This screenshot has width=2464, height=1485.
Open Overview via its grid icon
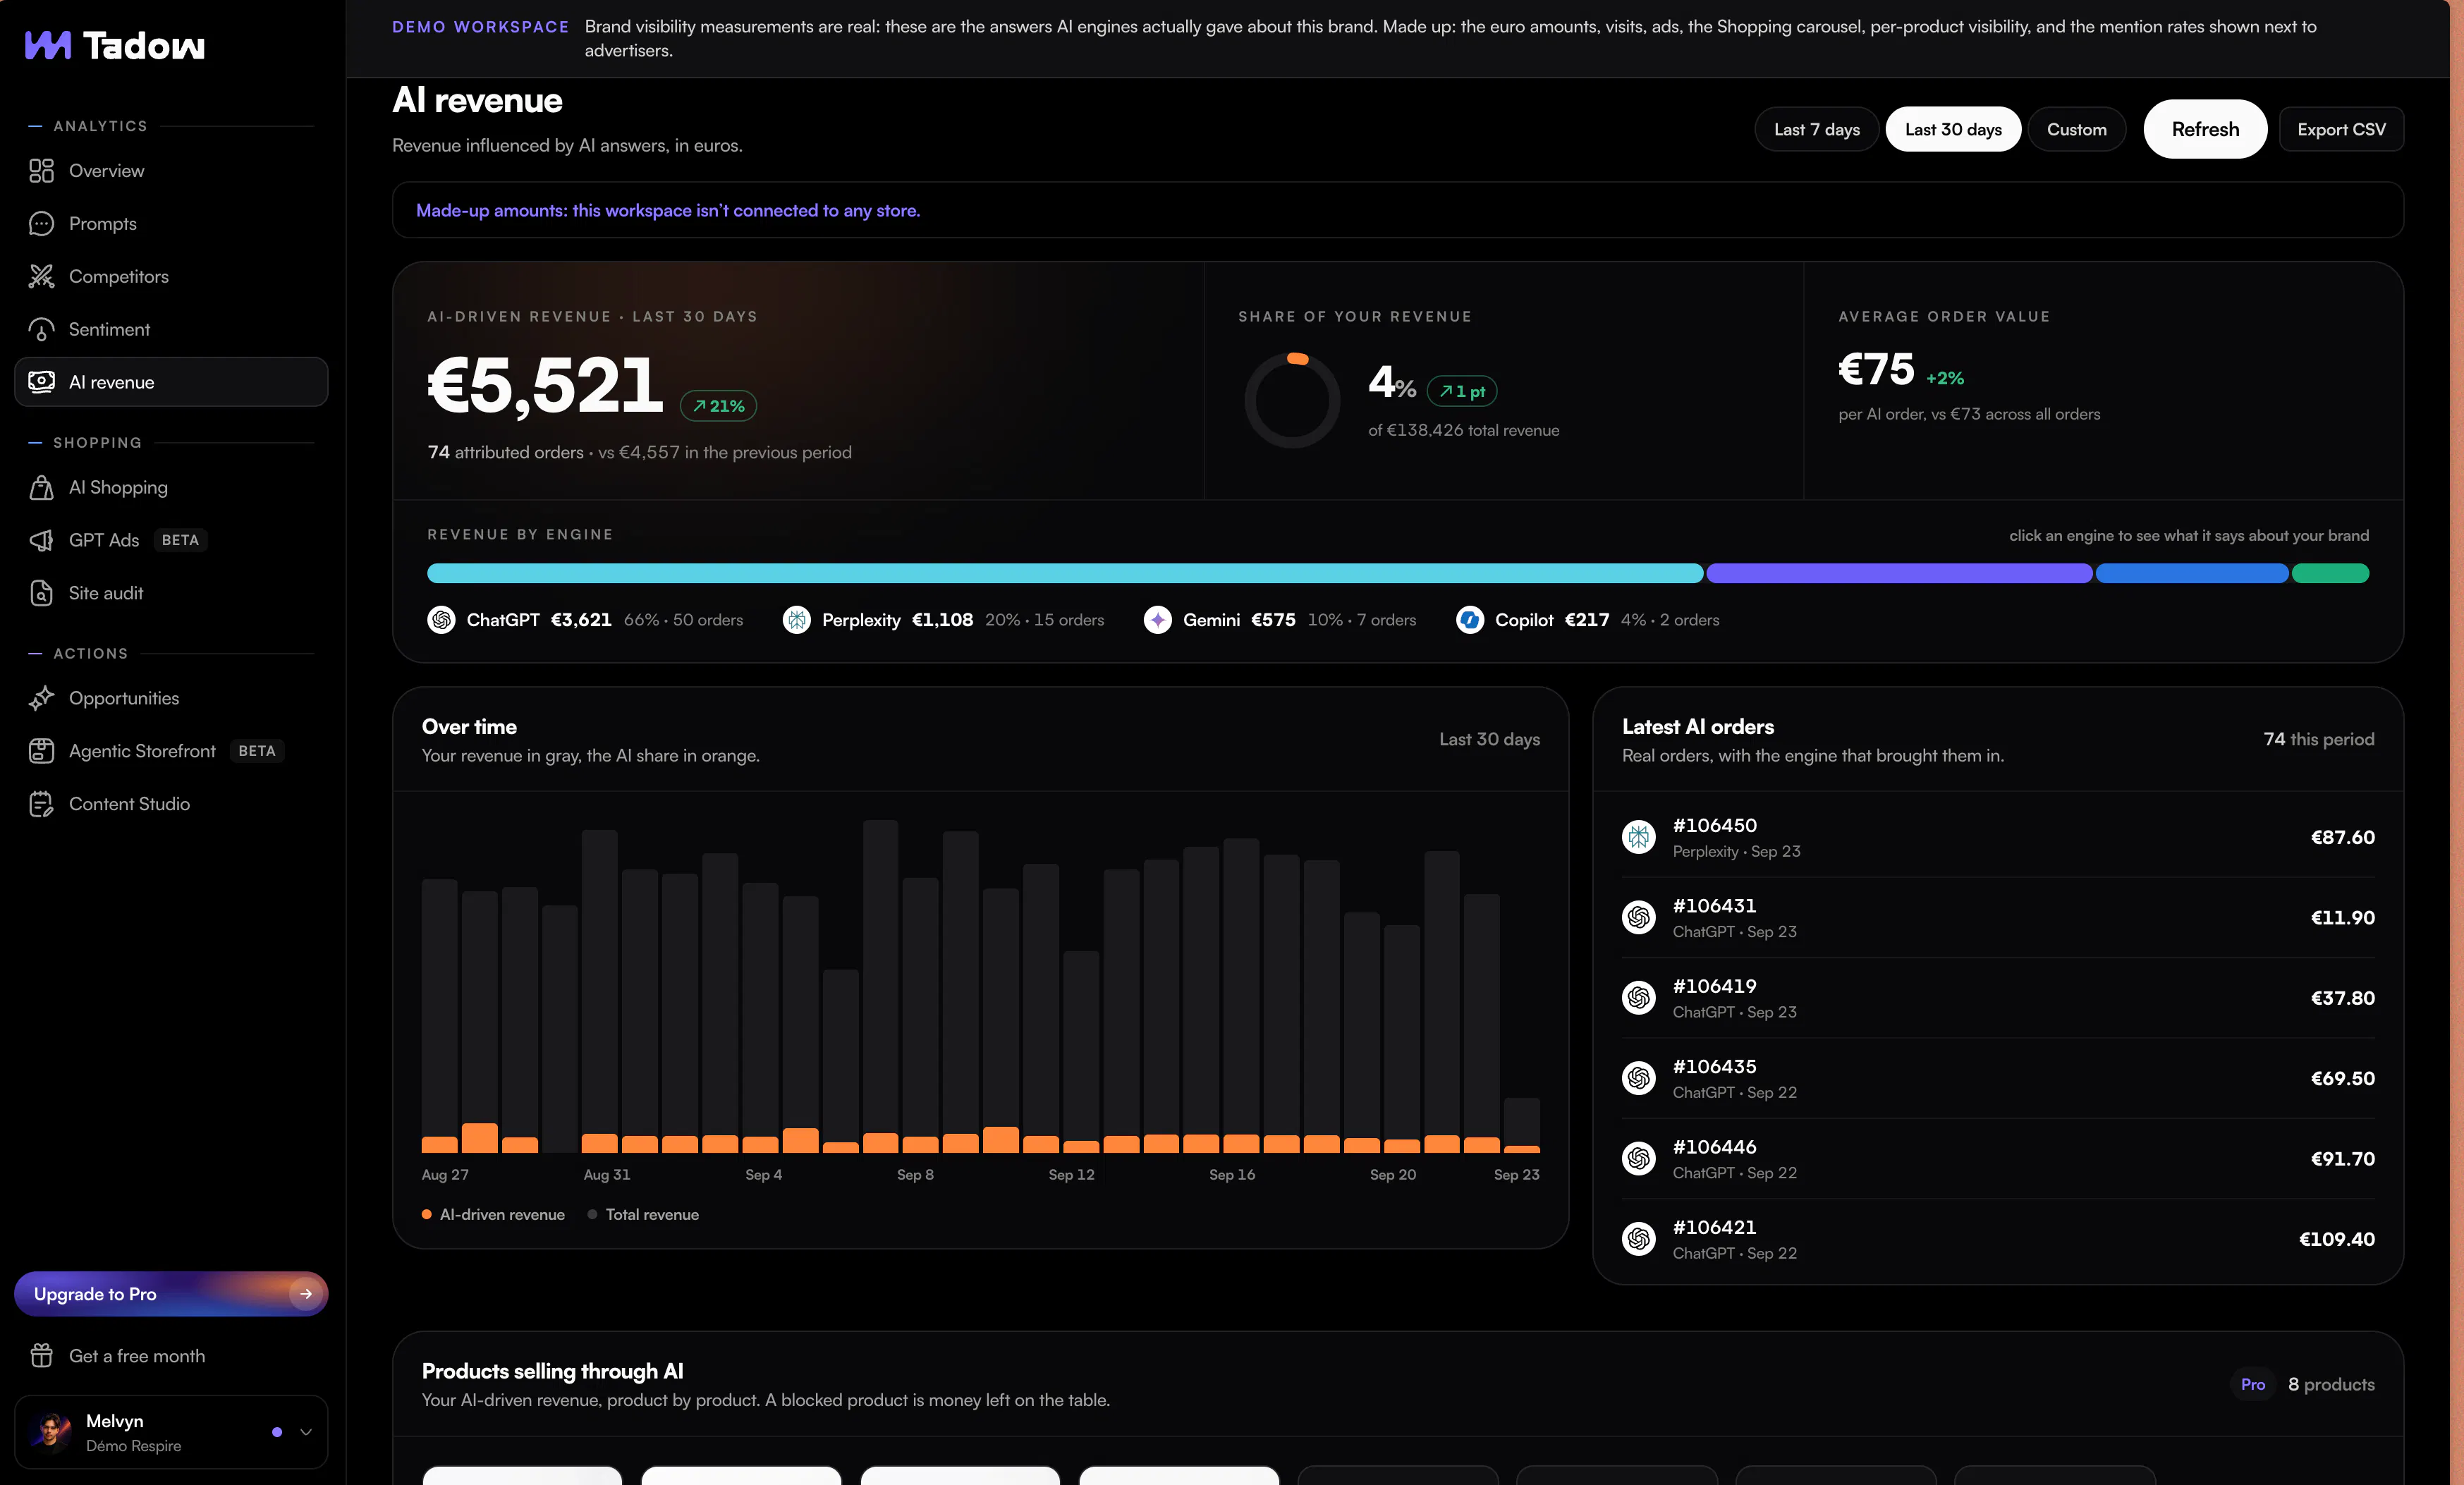tap(41, 171)
